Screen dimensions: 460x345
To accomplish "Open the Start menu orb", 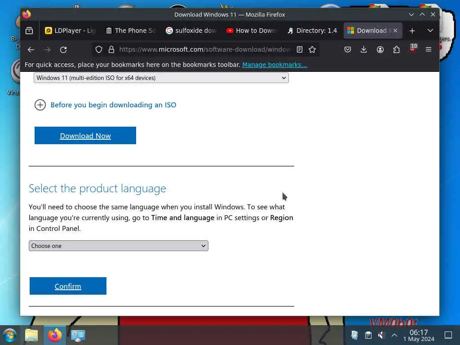I will (10, 335).
